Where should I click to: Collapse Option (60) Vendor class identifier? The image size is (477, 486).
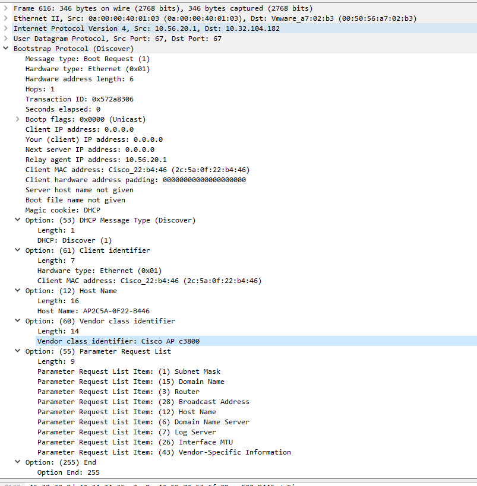point(18,321)
